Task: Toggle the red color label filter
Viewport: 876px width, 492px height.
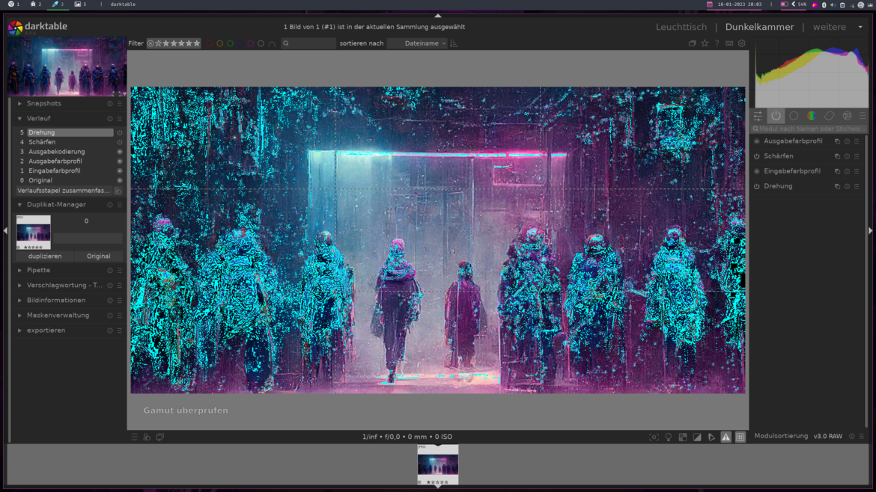Action: tap(210, 43)
